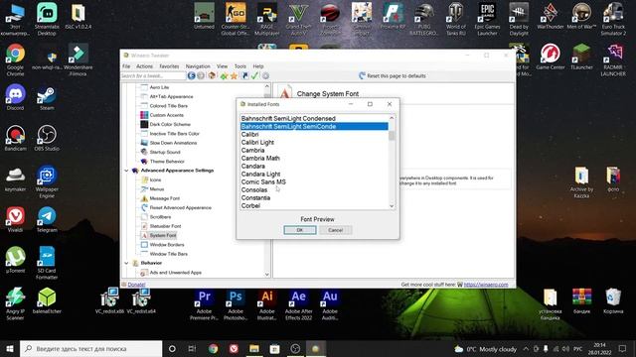Click the font list scroll-up arrow
Screen dimensions: 636x357
(x=392, y=118)
